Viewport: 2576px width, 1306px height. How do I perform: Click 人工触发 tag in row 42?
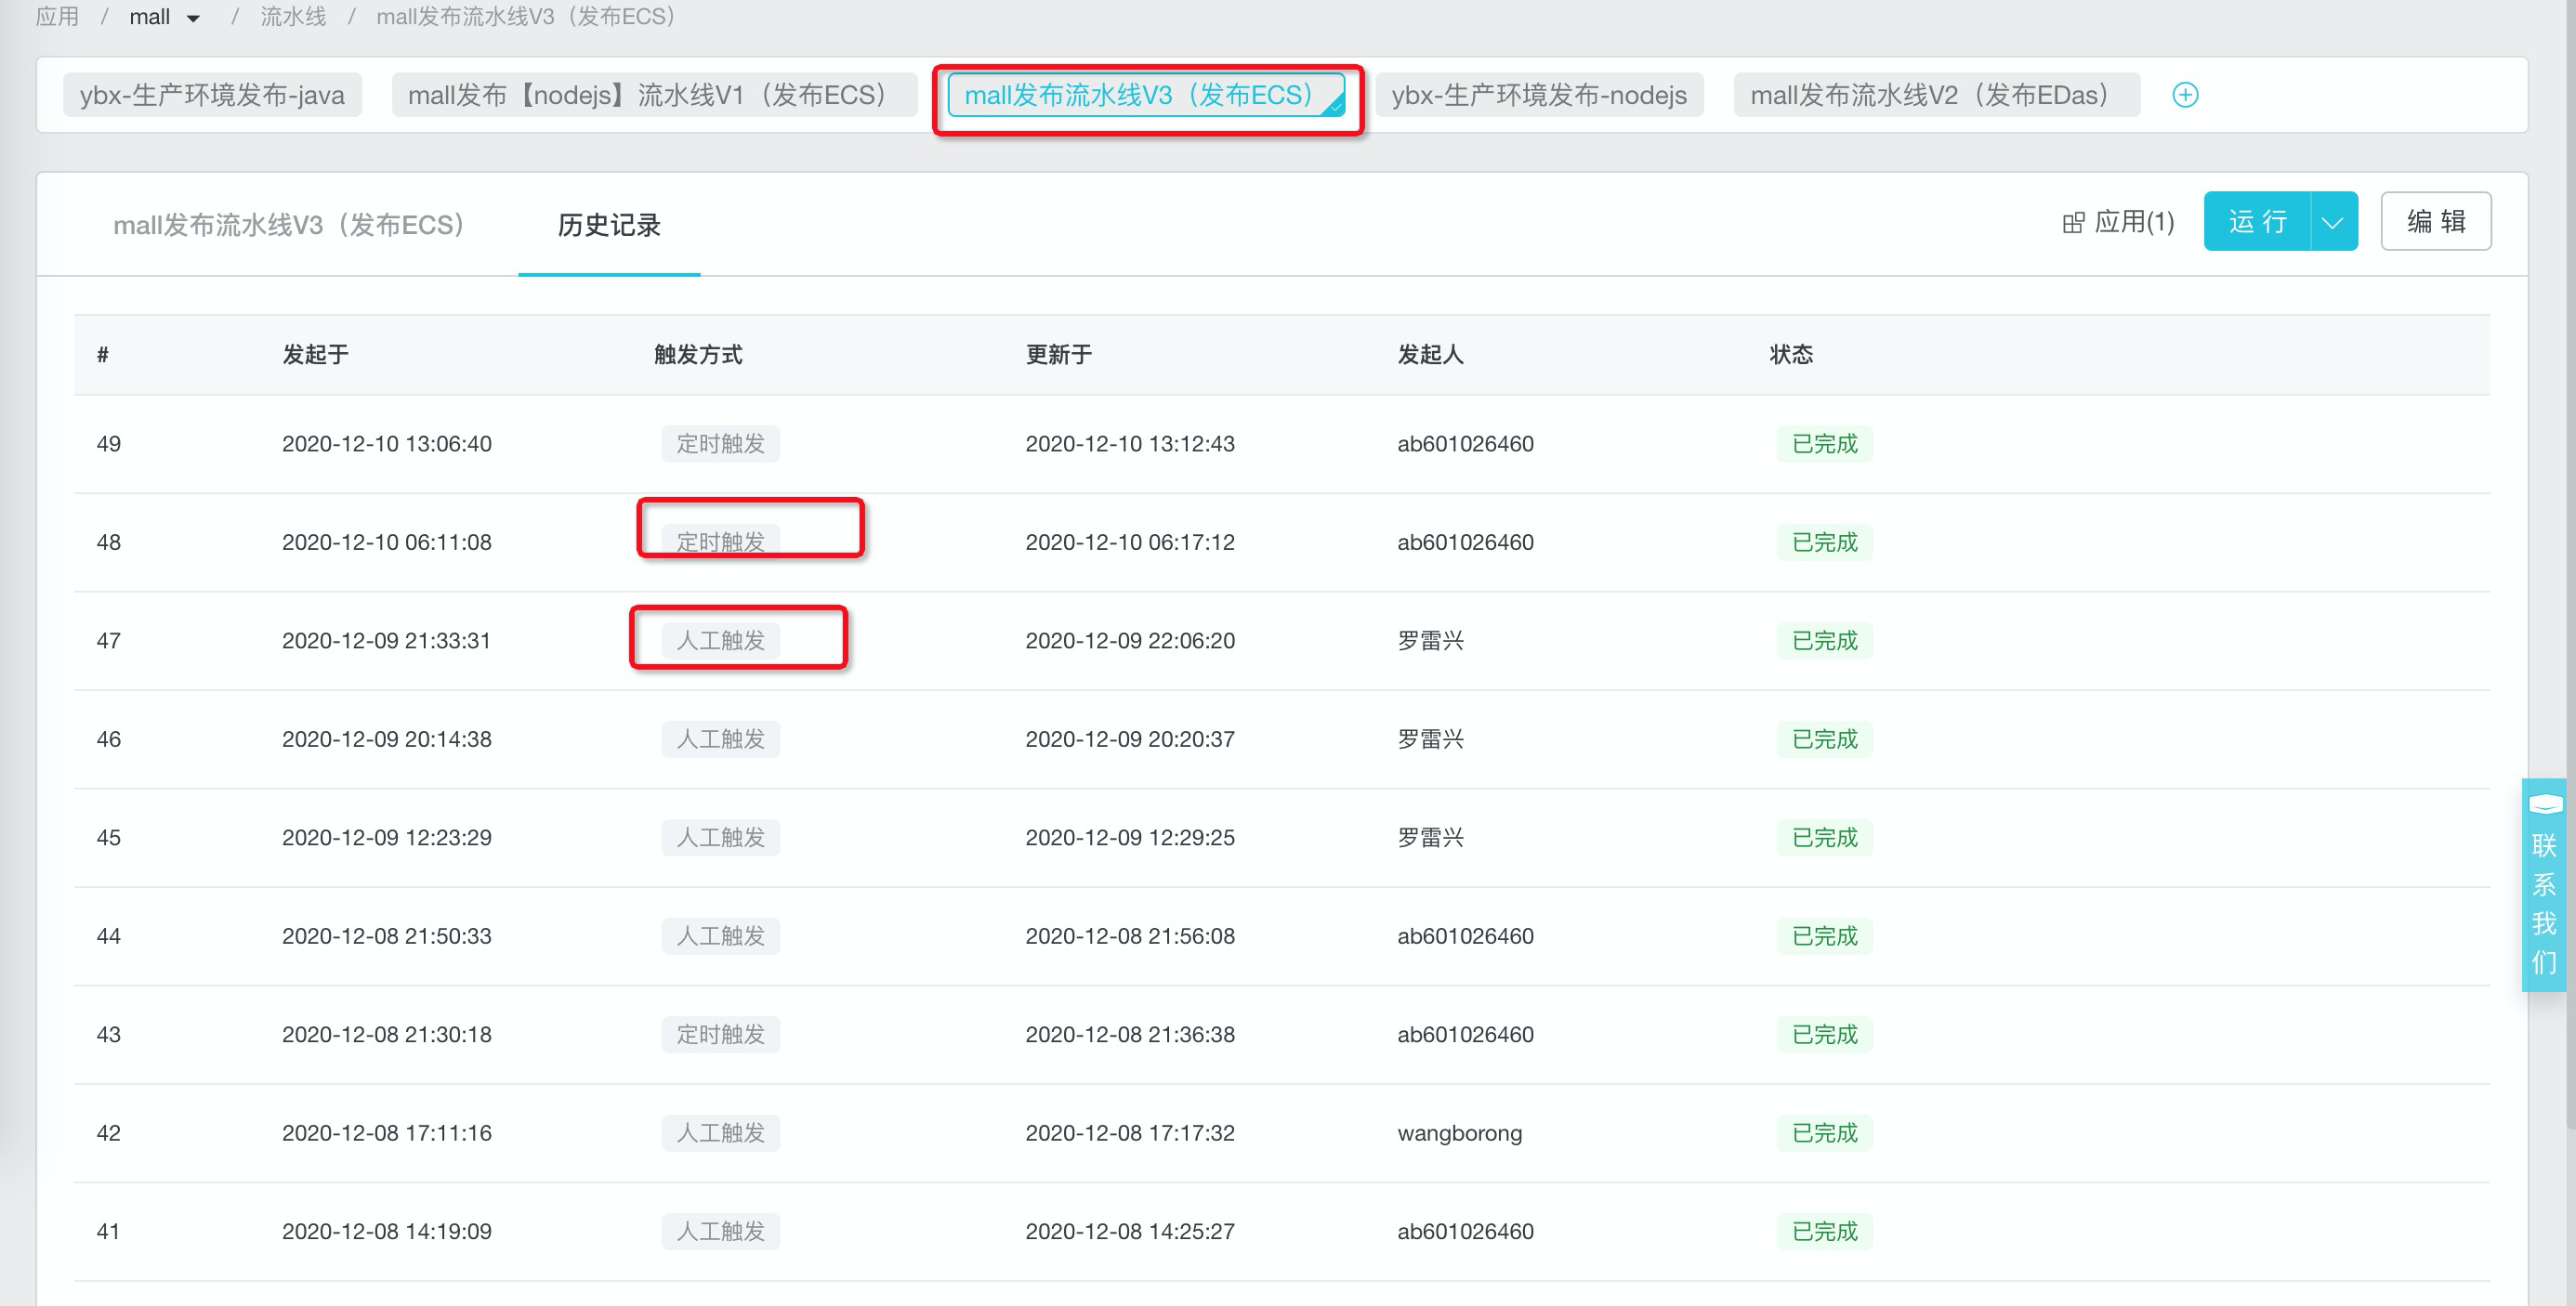tap(720, 1133)
